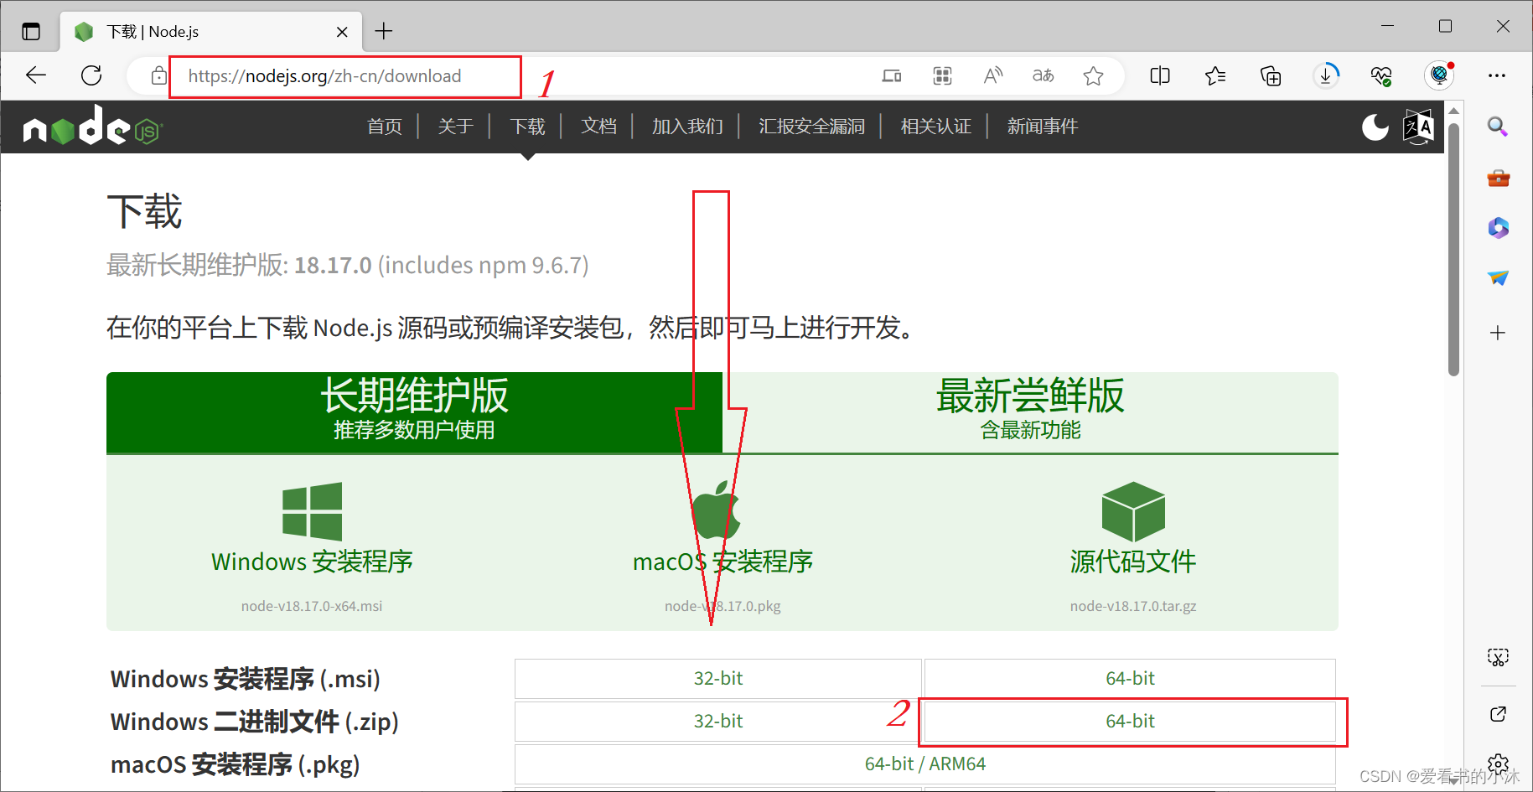Download the Windows .zip 64-bit binary
The height and width of the screenshot is (792, 1533).
point(1130,722)
